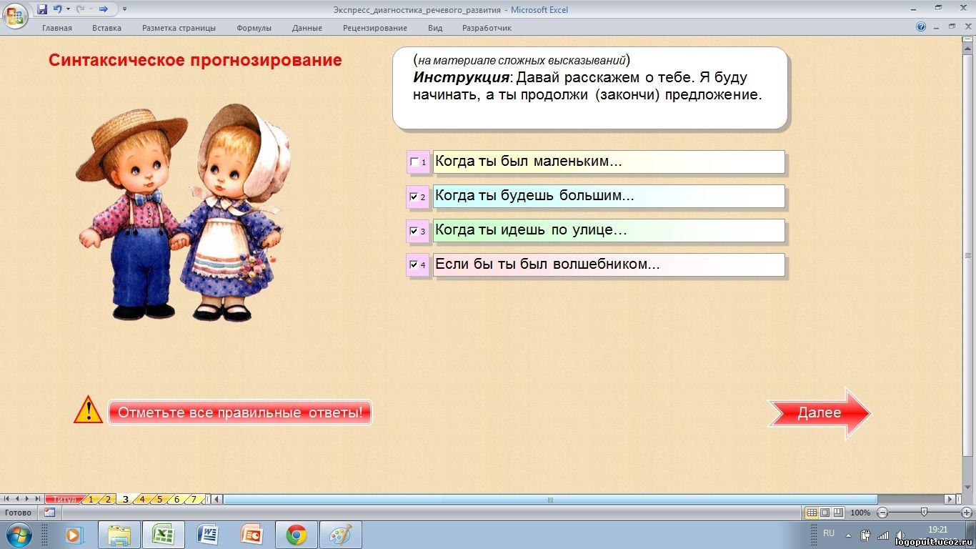Click the warning triangle icon
Viewport: 976px width, 549px height.
(x=89, y=410)
